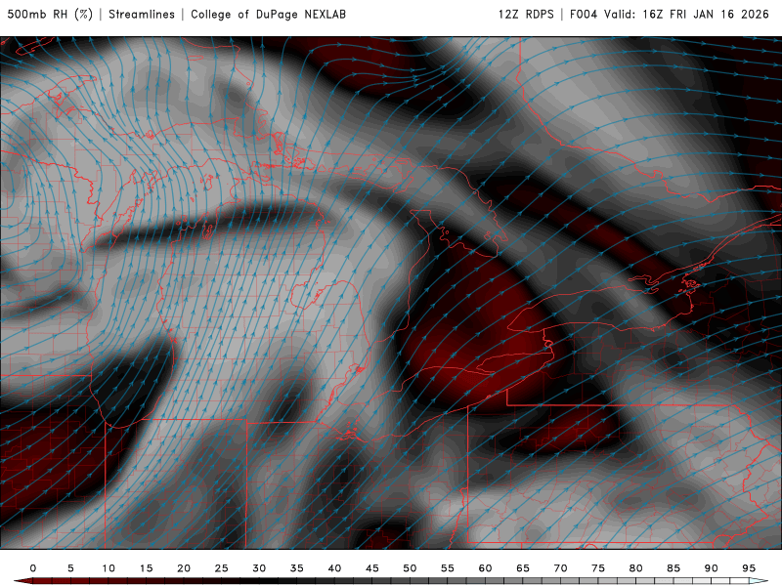This screenshot has width=782, height=586.
Task: Click the 75 value on color scale
Action: (598, 568)
